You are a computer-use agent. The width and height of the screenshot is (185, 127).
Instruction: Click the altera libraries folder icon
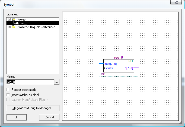14,27
